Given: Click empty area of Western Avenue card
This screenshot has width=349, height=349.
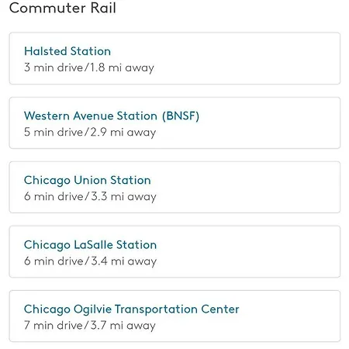Looking at the screenshot, I should coord(269,123).
